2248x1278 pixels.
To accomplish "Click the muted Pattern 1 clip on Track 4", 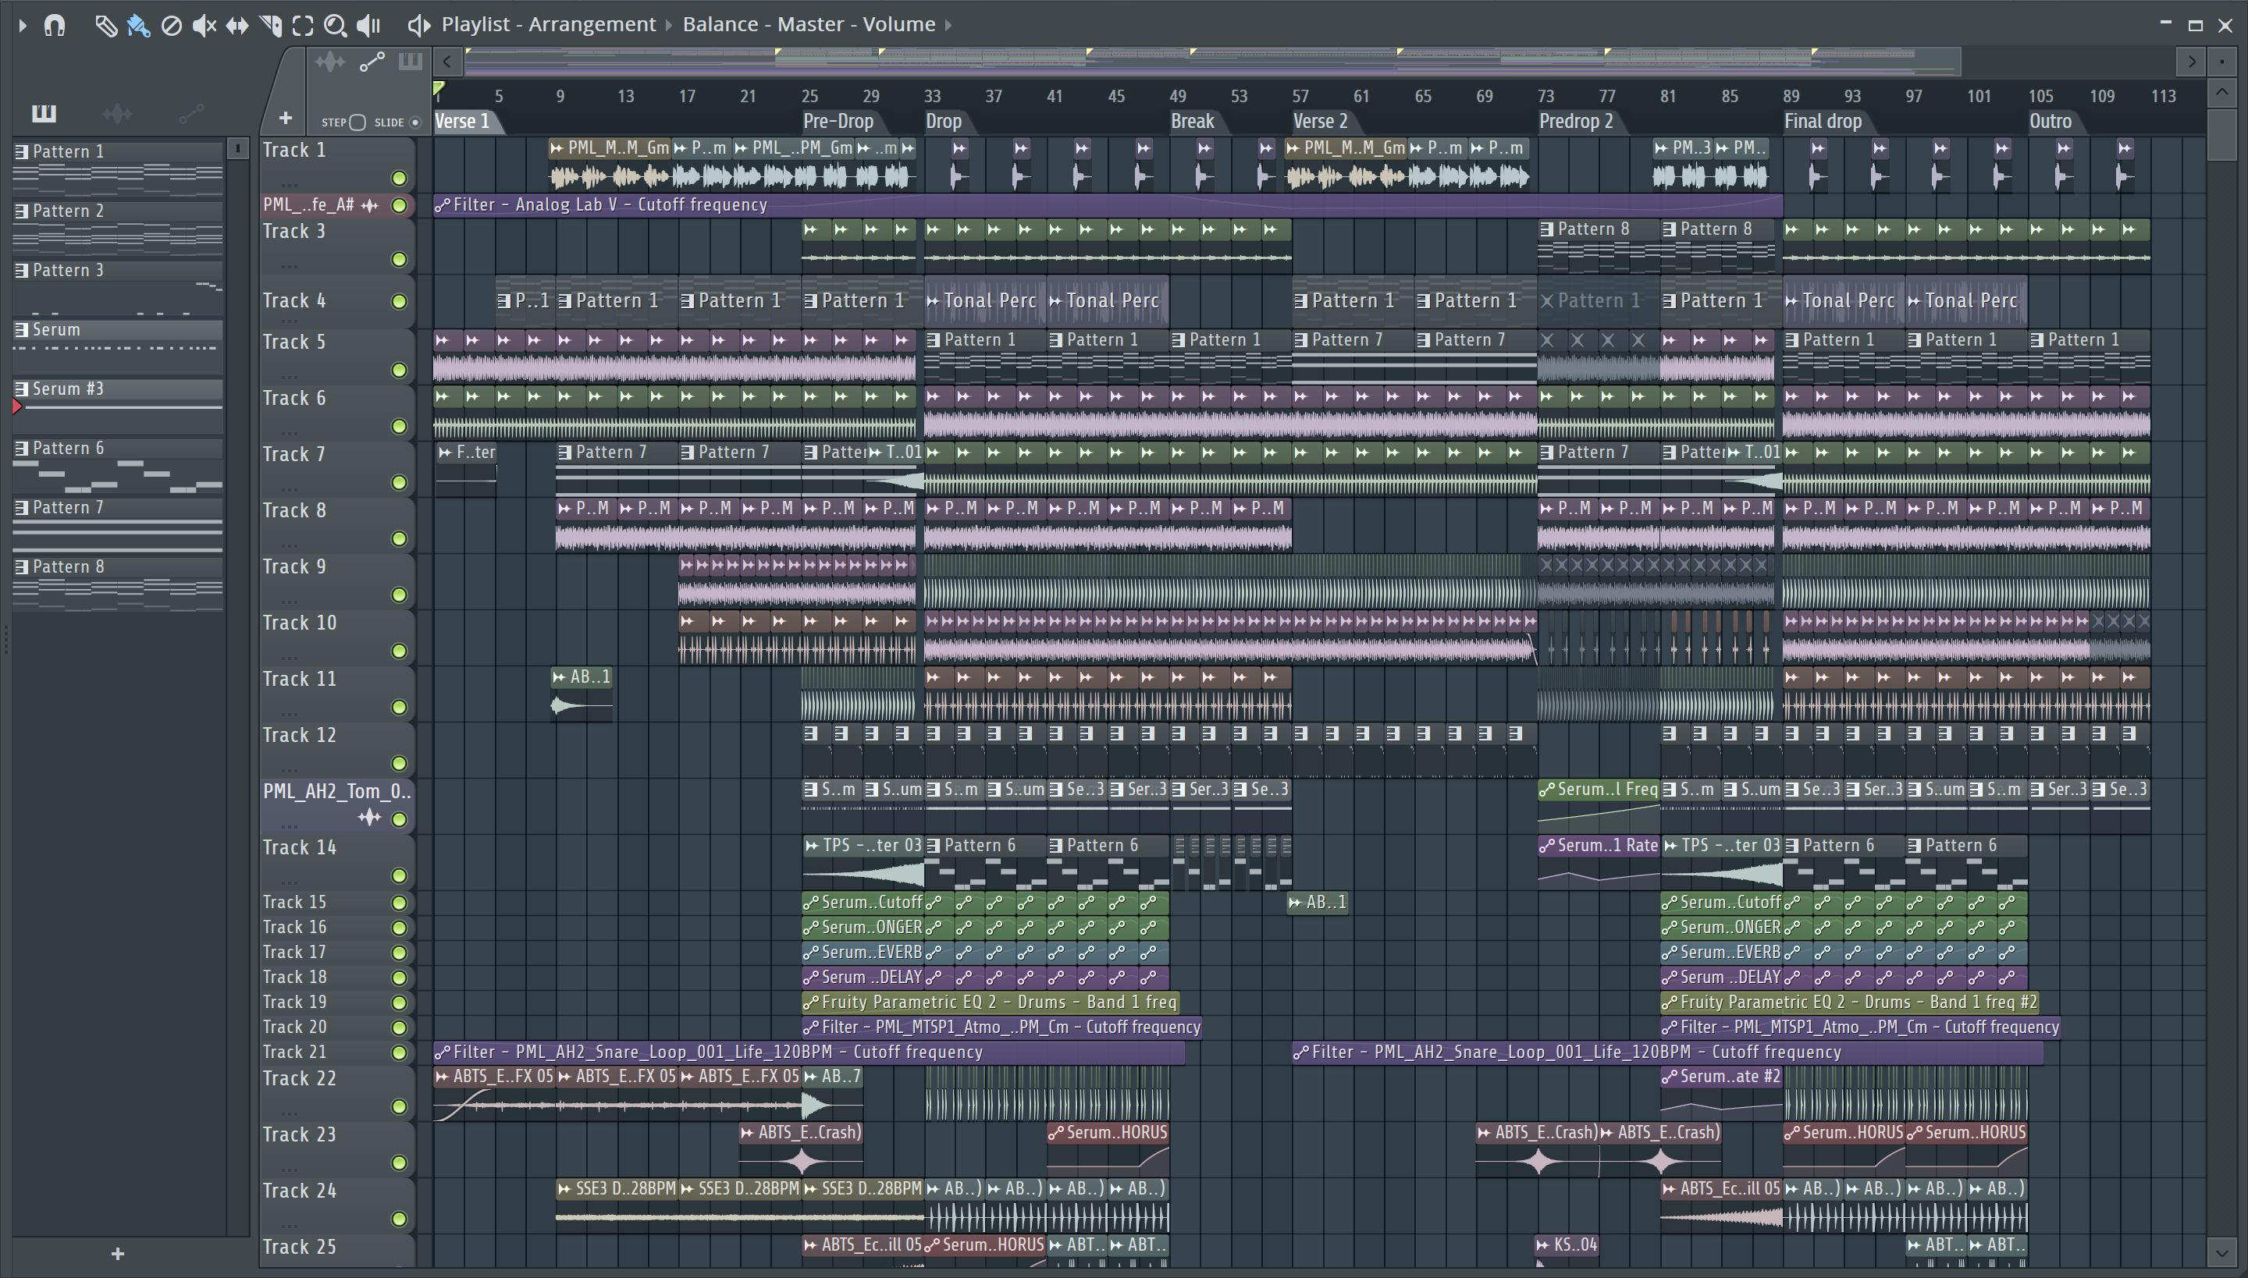I will (x=1597, y=301).
